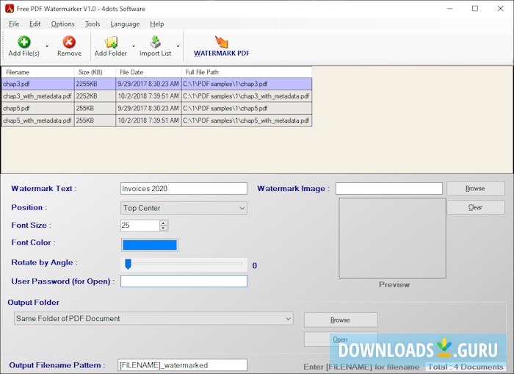Sort by the Full File Path column header
514x374 pixels.
click(247, 72)
